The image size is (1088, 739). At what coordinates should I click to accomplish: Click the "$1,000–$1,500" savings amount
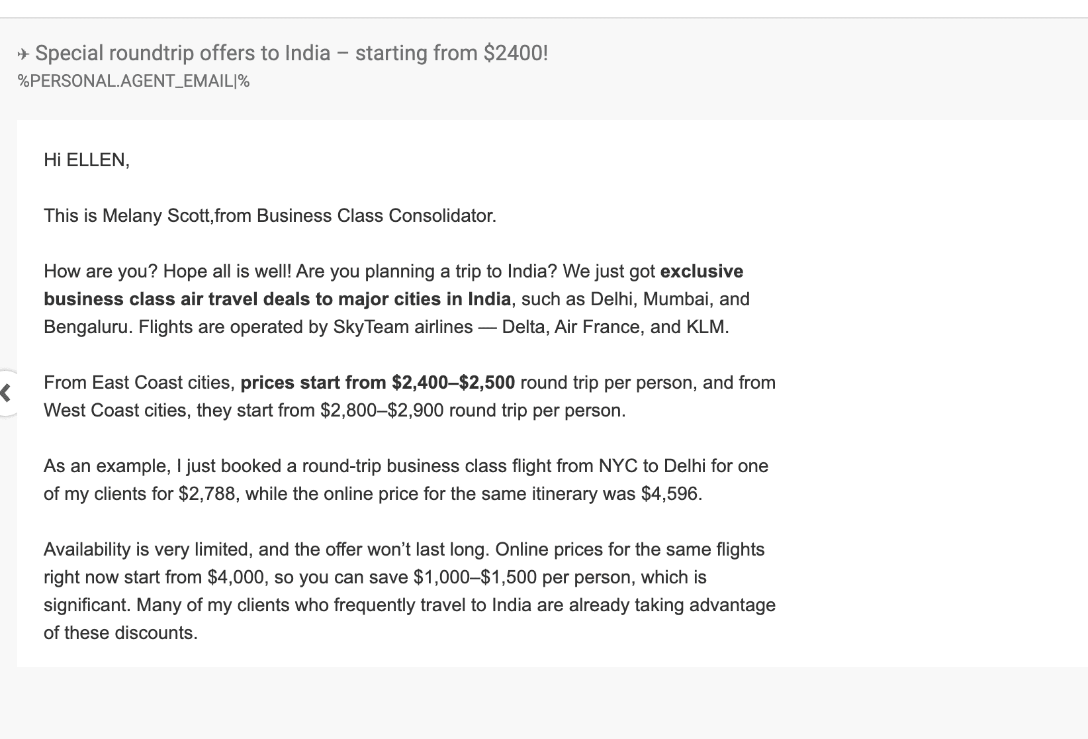pyautogui.click(x=475, y=577)
